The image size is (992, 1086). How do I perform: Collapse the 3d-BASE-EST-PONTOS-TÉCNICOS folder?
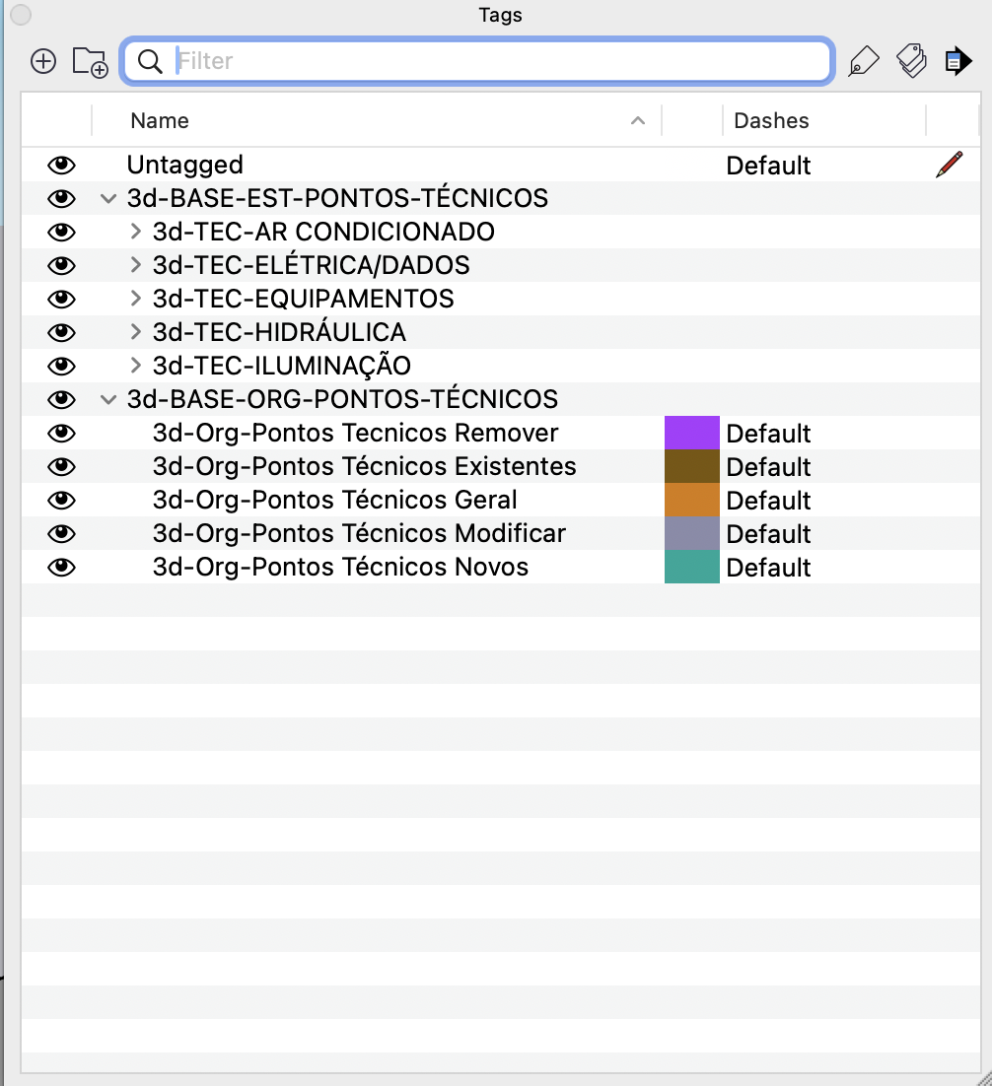(x=108, y=199)
